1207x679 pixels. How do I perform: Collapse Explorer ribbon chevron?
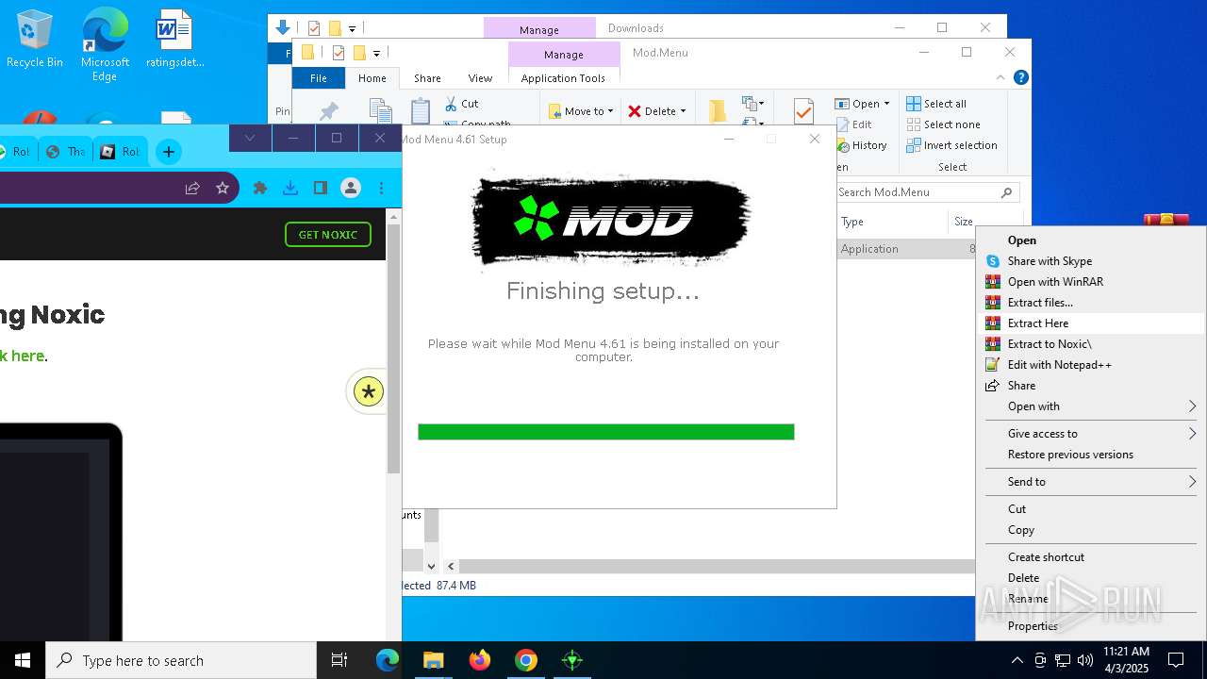1000,77
